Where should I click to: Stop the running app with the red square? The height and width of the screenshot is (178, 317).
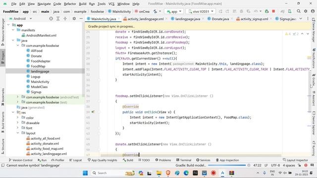pos(273,11)
